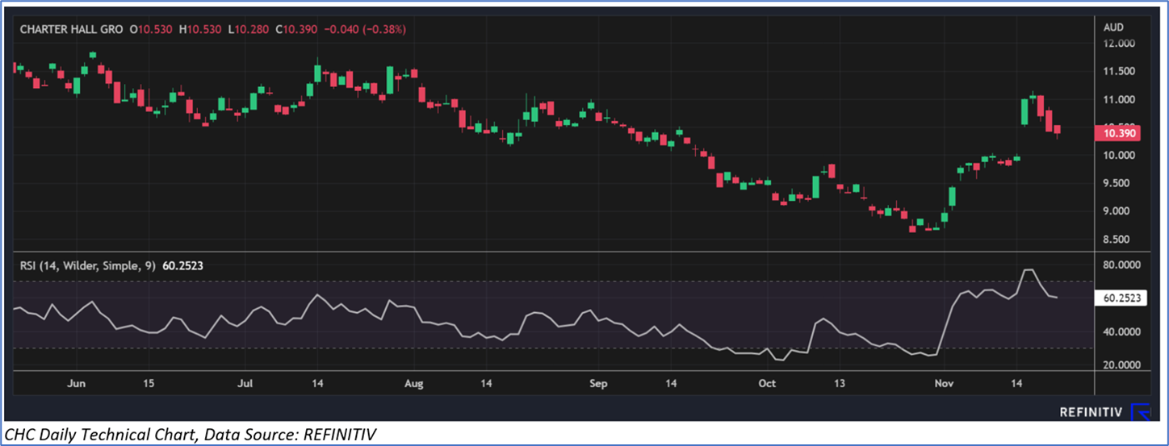Click the Oct label on time axis
1169x446 pixels.
click(x=767, y=384)
